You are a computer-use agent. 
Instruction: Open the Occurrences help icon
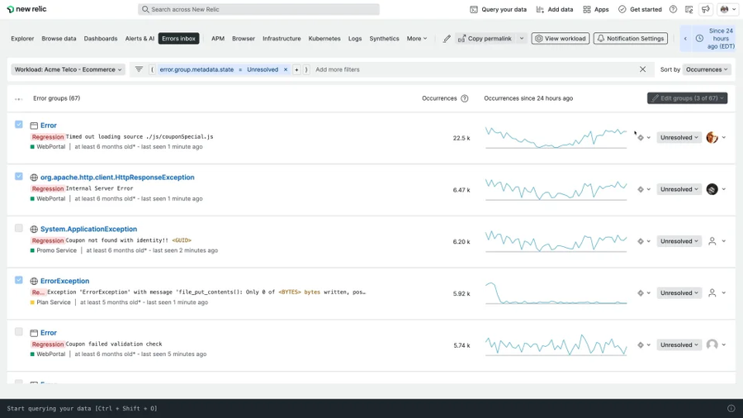tap(464, 98)
